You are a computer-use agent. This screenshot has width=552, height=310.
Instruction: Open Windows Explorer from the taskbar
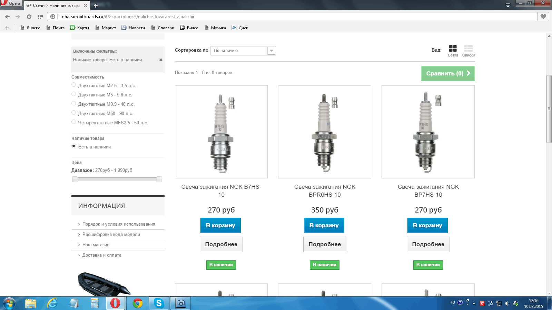tap(31, 303)
